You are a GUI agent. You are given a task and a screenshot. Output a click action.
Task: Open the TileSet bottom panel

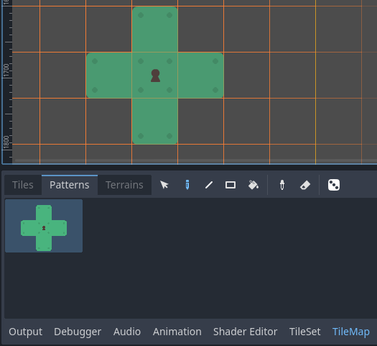304,332
